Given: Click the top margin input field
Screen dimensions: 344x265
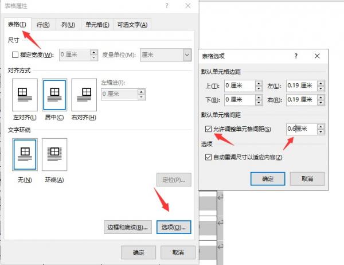Looking at the screenshot, I should pyautogui.click(x=240, y=85).
